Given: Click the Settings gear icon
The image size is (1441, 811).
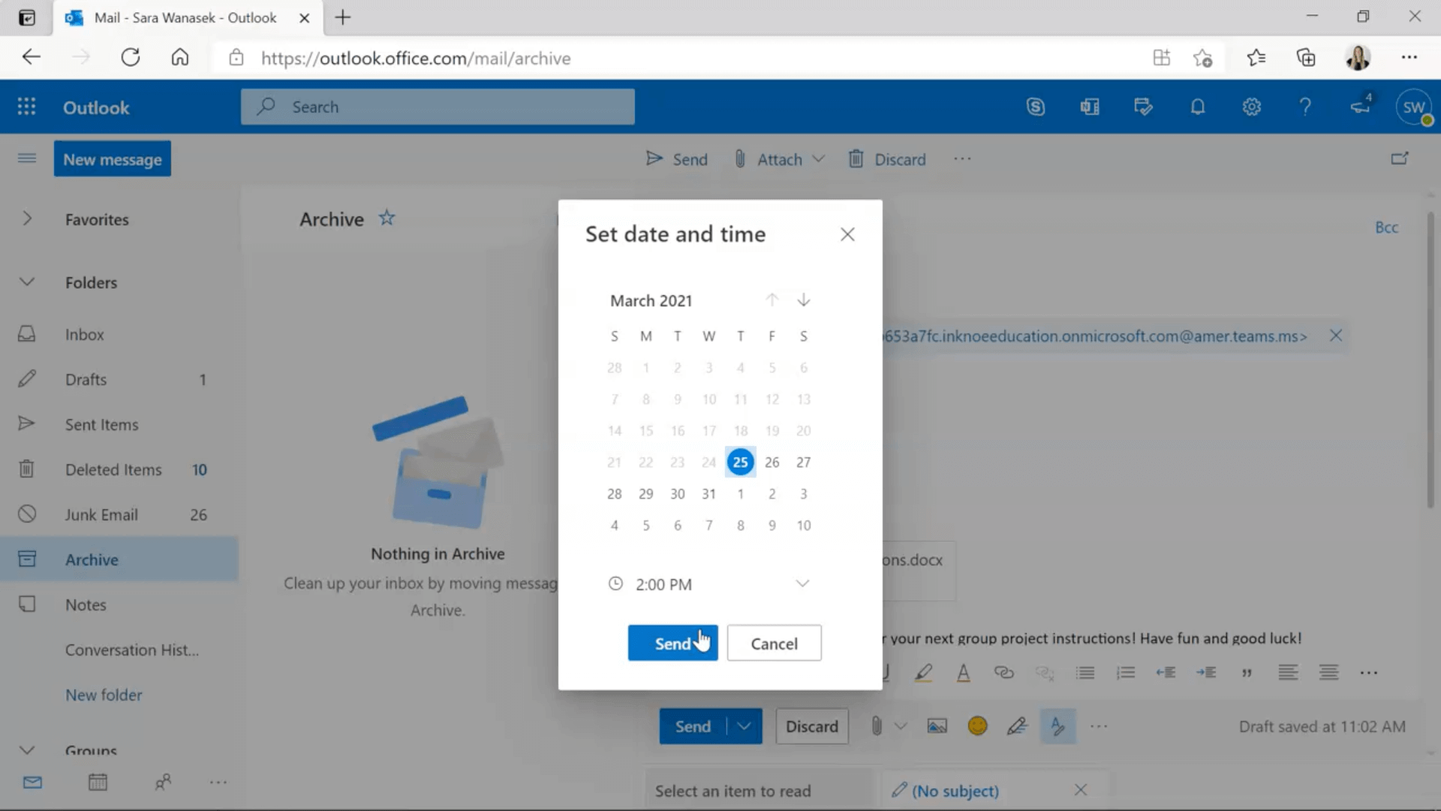Looking at the screenshot, I should click(1252, 106).
